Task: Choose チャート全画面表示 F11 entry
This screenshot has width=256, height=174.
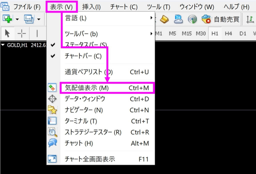Action: click(x=100, y=159)
